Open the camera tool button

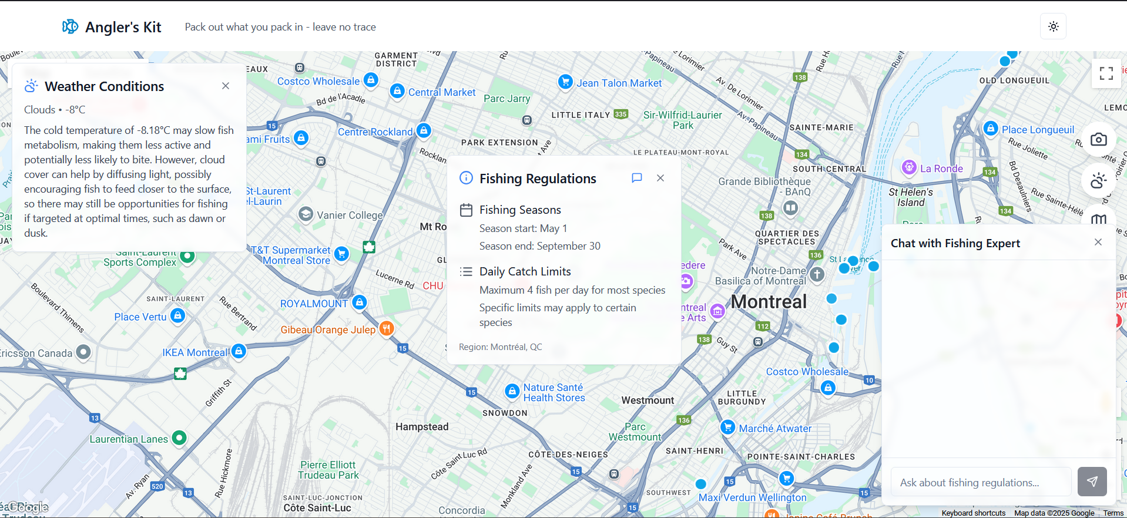pos(1099,140)
